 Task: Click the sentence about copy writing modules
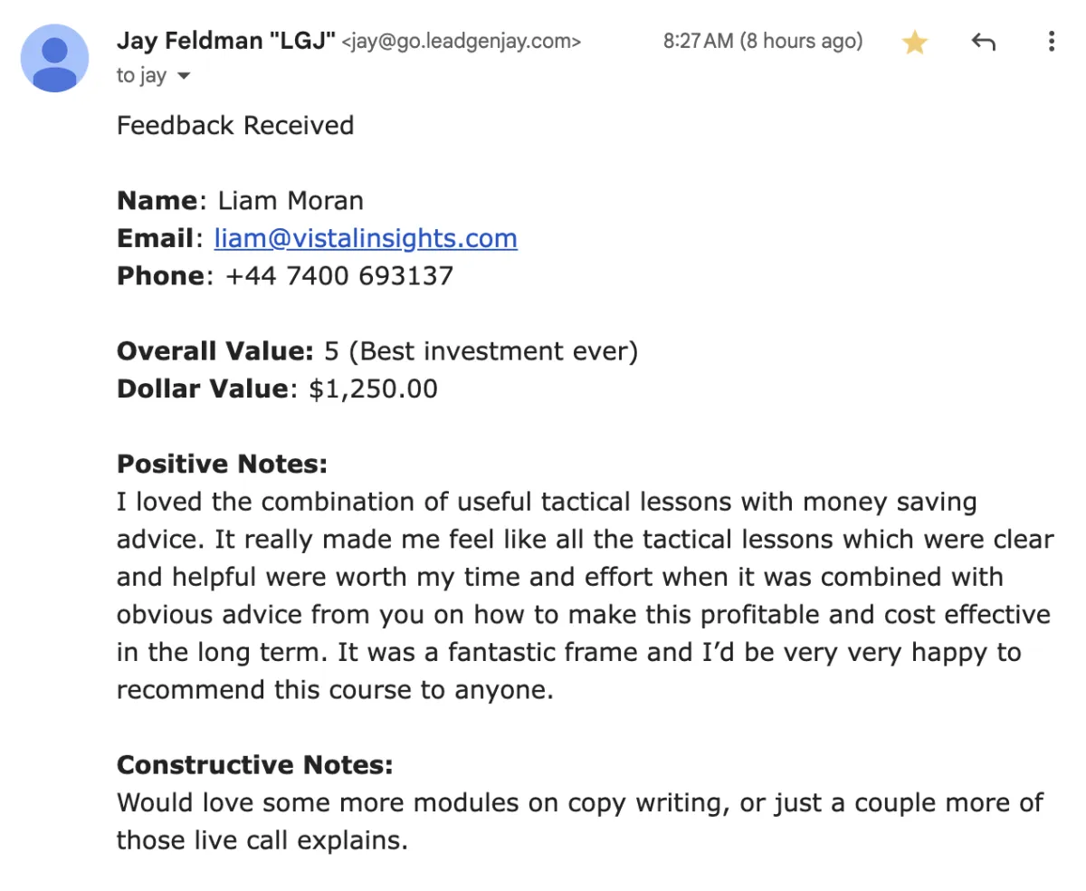tap(580, 821)
